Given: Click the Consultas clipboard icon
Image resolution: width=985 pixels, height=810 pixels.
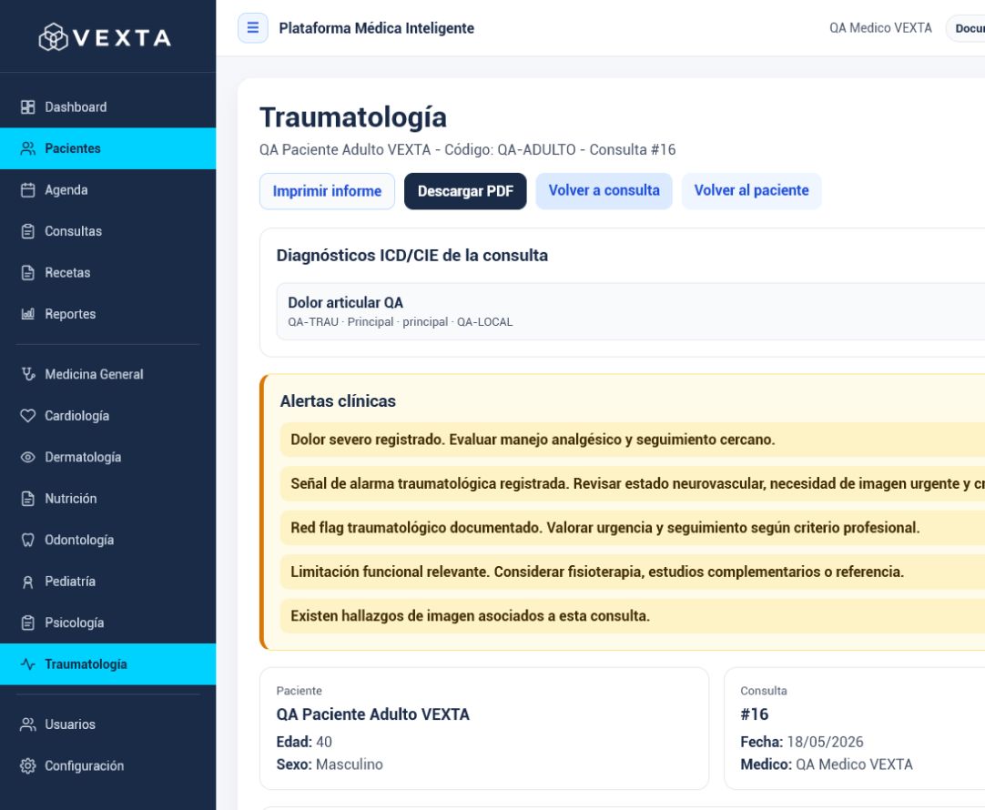Looking at the screenshot, I should pyautogui.click(x=27, y=232).
